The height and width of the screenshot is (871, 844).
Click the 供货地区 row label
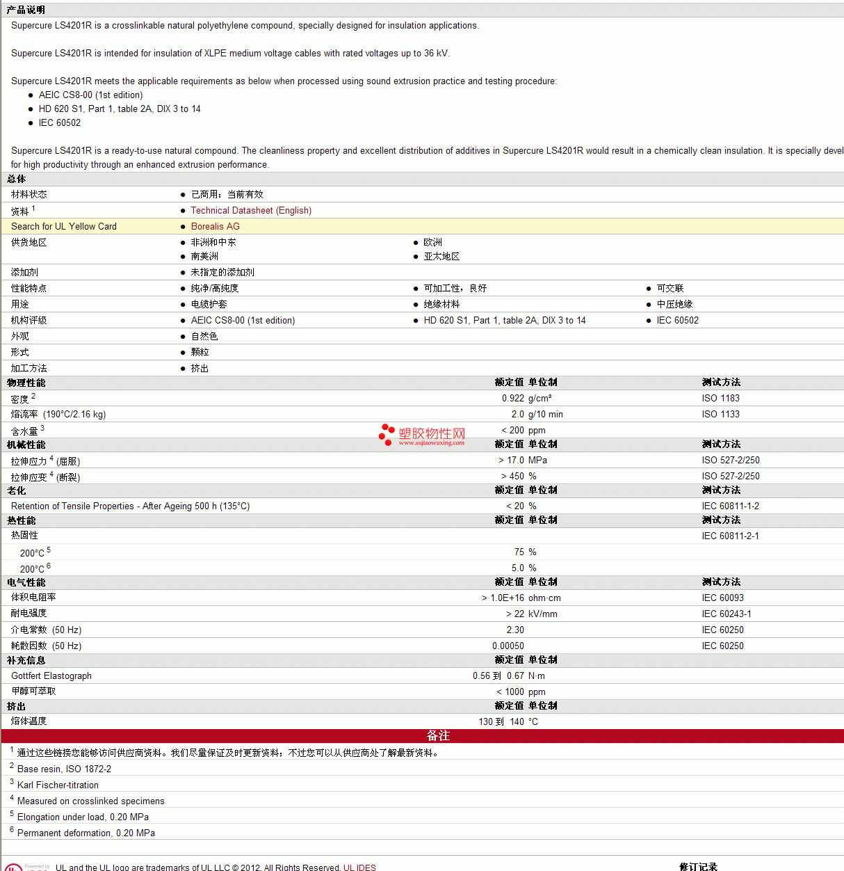tap(29, 242)
